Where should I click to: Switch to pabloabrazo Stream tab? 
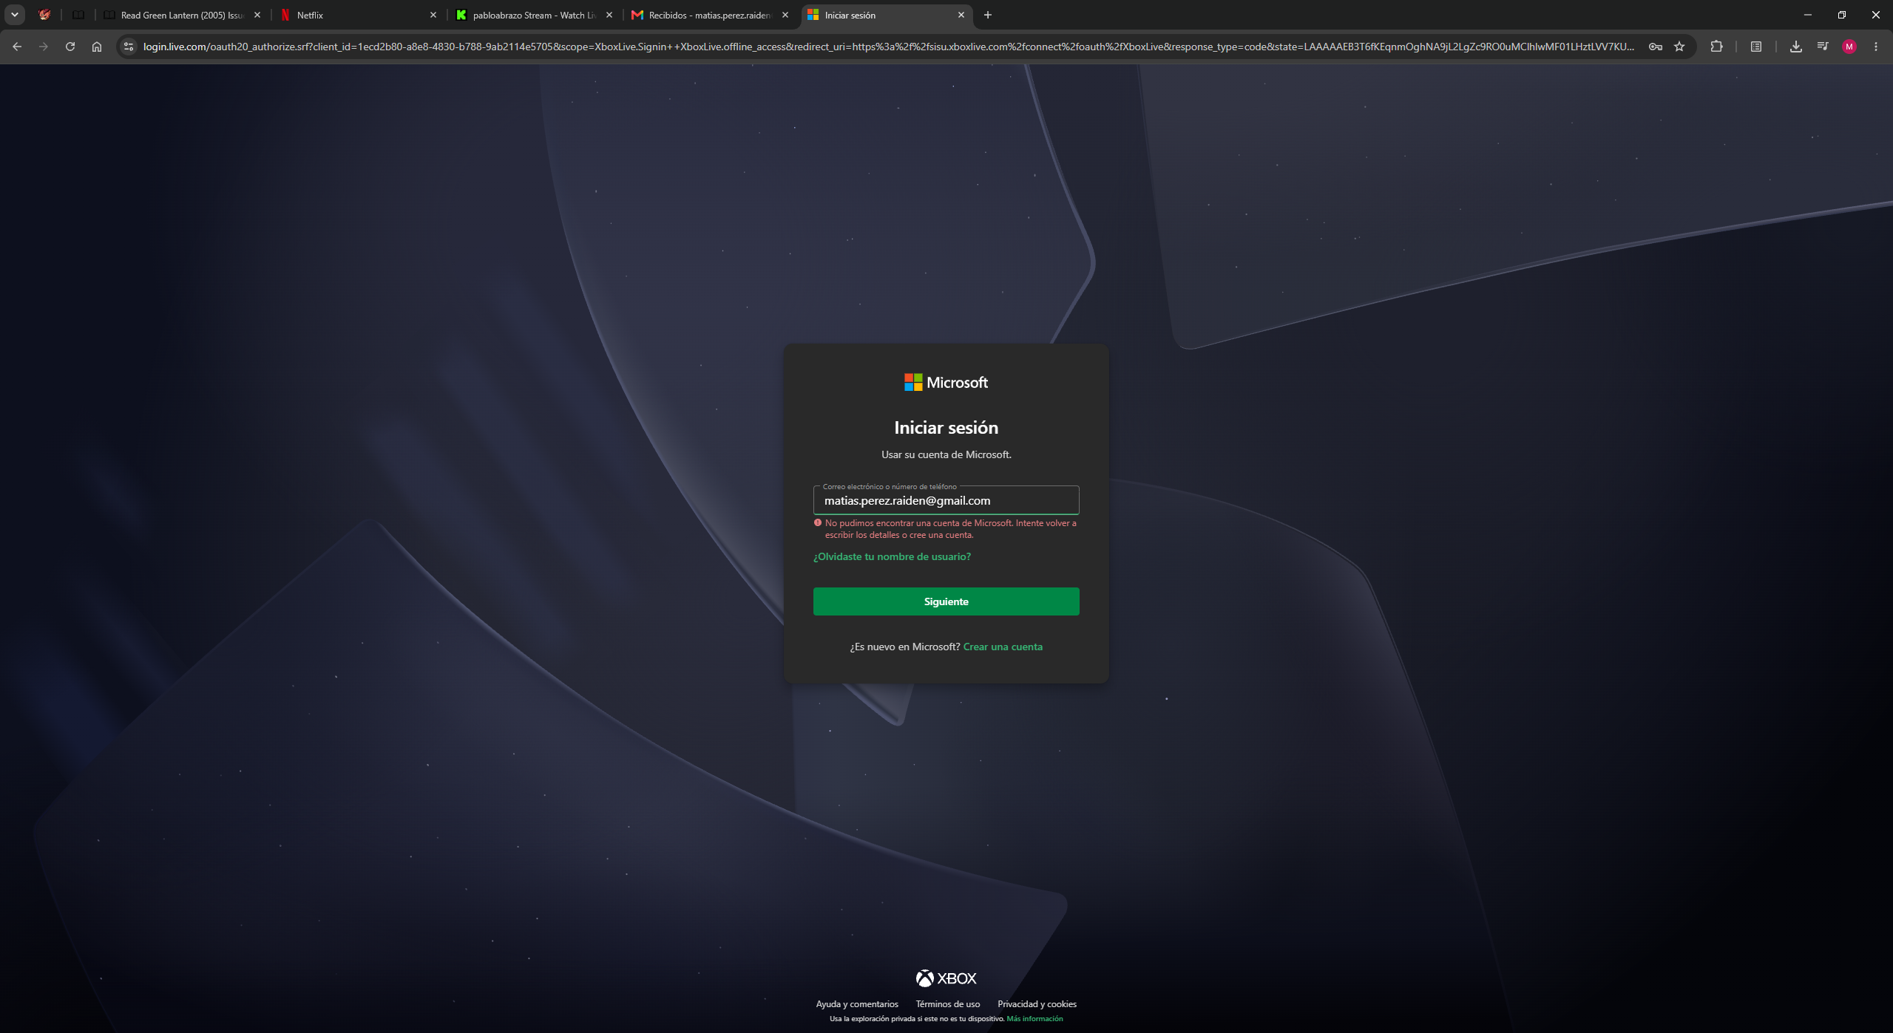coord(534,15)
